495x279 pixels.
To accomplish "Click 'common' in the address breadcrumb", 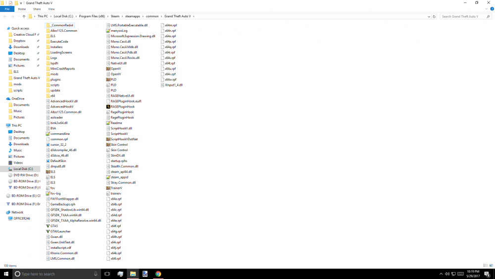I will coord(152,16).
